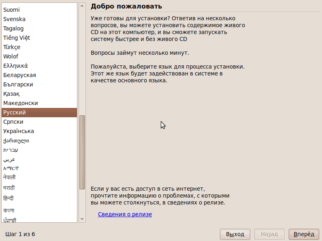
Task: Select Hindi हिन्दी language
Action: tap(39, 199)
